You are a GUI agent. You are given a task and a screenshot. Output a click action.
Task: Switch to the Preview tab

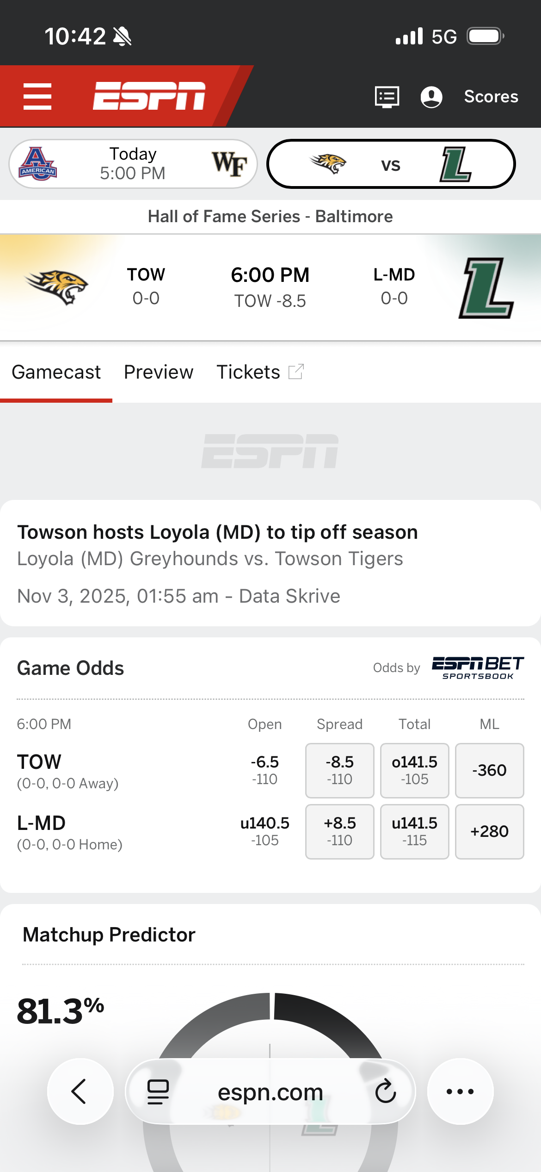[159, 372]
